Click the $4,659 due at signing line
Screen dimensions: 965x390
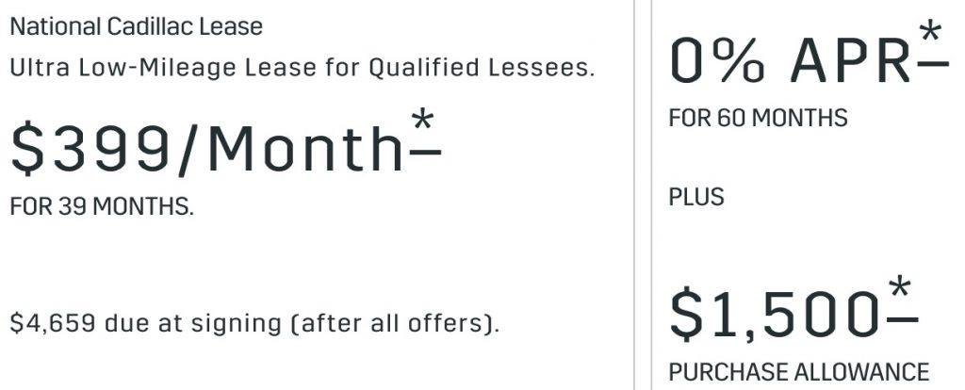click(254, 323)
